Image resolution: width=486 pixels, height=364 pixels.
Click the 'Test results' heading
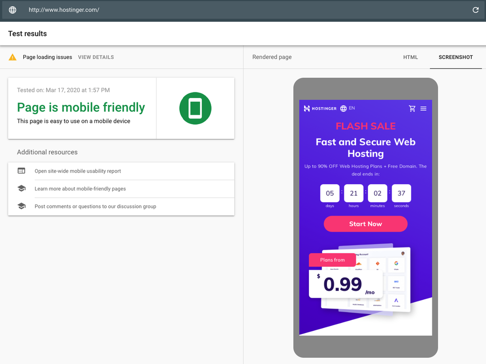click(27, 34)
